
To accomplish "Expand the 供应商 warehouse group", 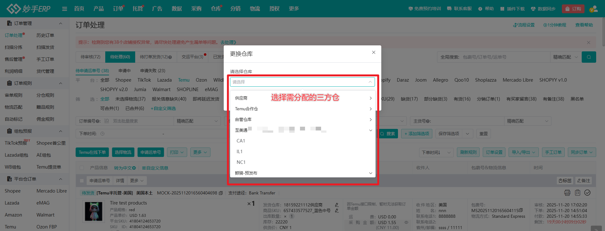I will (x=302, y=98).
